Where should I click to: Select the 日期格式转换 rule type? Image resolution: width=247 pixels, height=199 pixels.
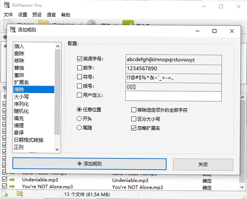pyautogui.click(x=34, y=140)
